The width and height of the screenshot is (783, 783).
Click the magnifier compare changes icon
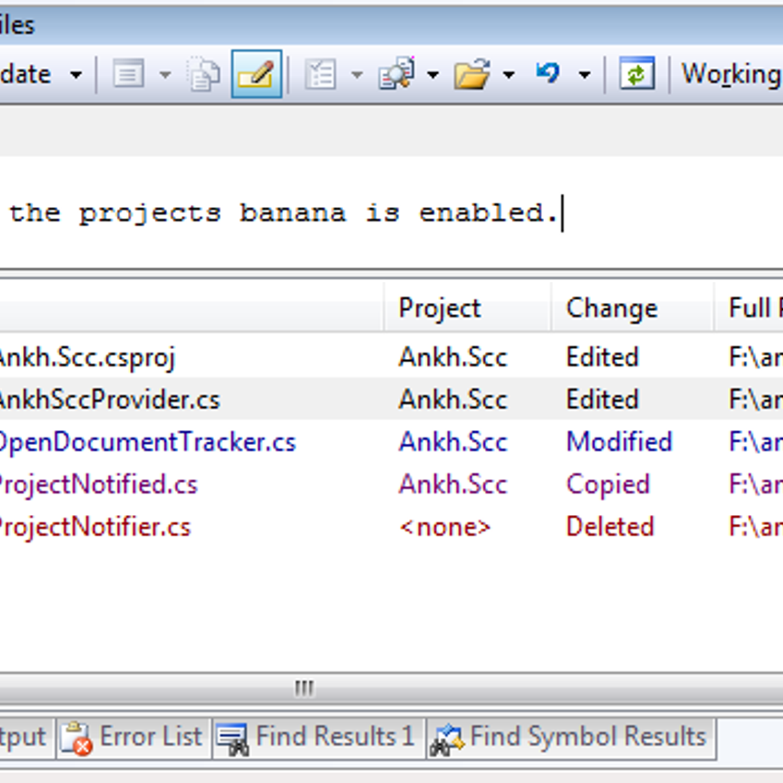click(x=396, y=74)
